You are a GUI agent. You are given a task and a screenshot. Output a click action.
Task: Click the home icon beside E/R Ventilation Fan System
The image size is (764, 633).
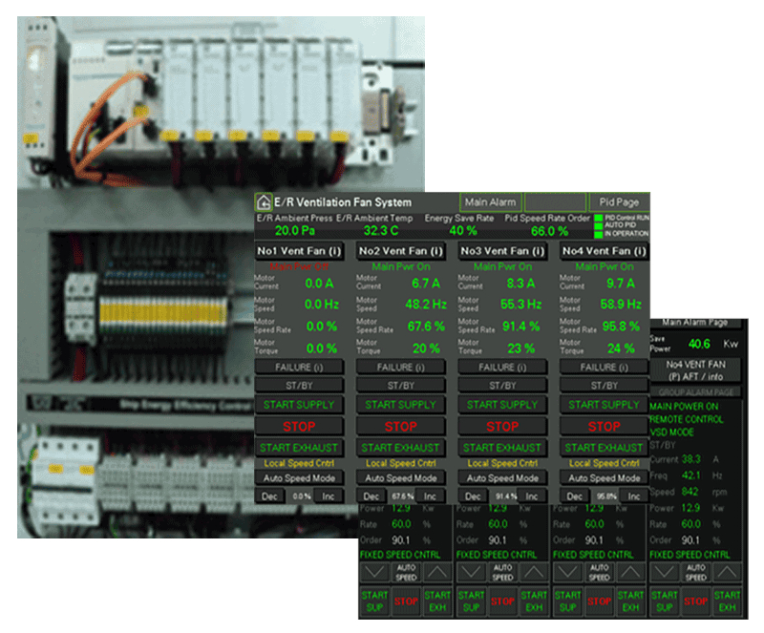click(264, 202)
